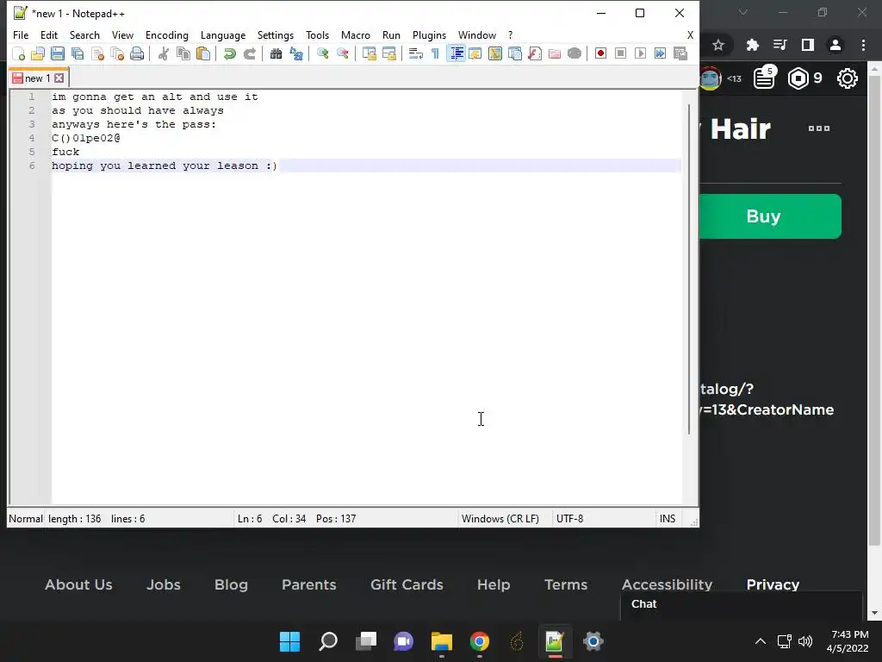Screen dimensions: 882x662
Task: Toggle the Indent Guide toolbar button
Action: point(456,53)
